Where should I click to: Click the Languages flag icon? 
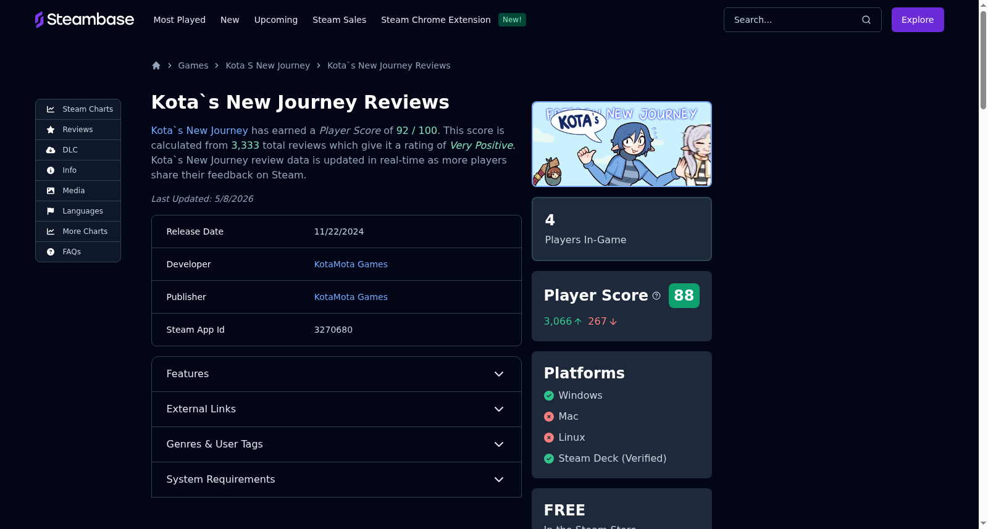(51, 211)
